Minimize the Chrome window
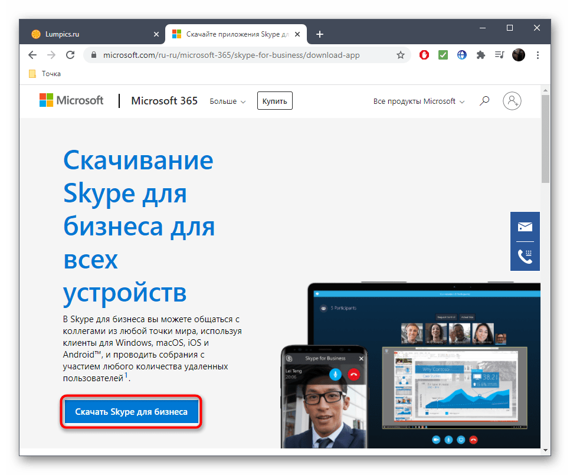Image resolution: width=570 pixels, height=475 pixels. coord(483,28)
